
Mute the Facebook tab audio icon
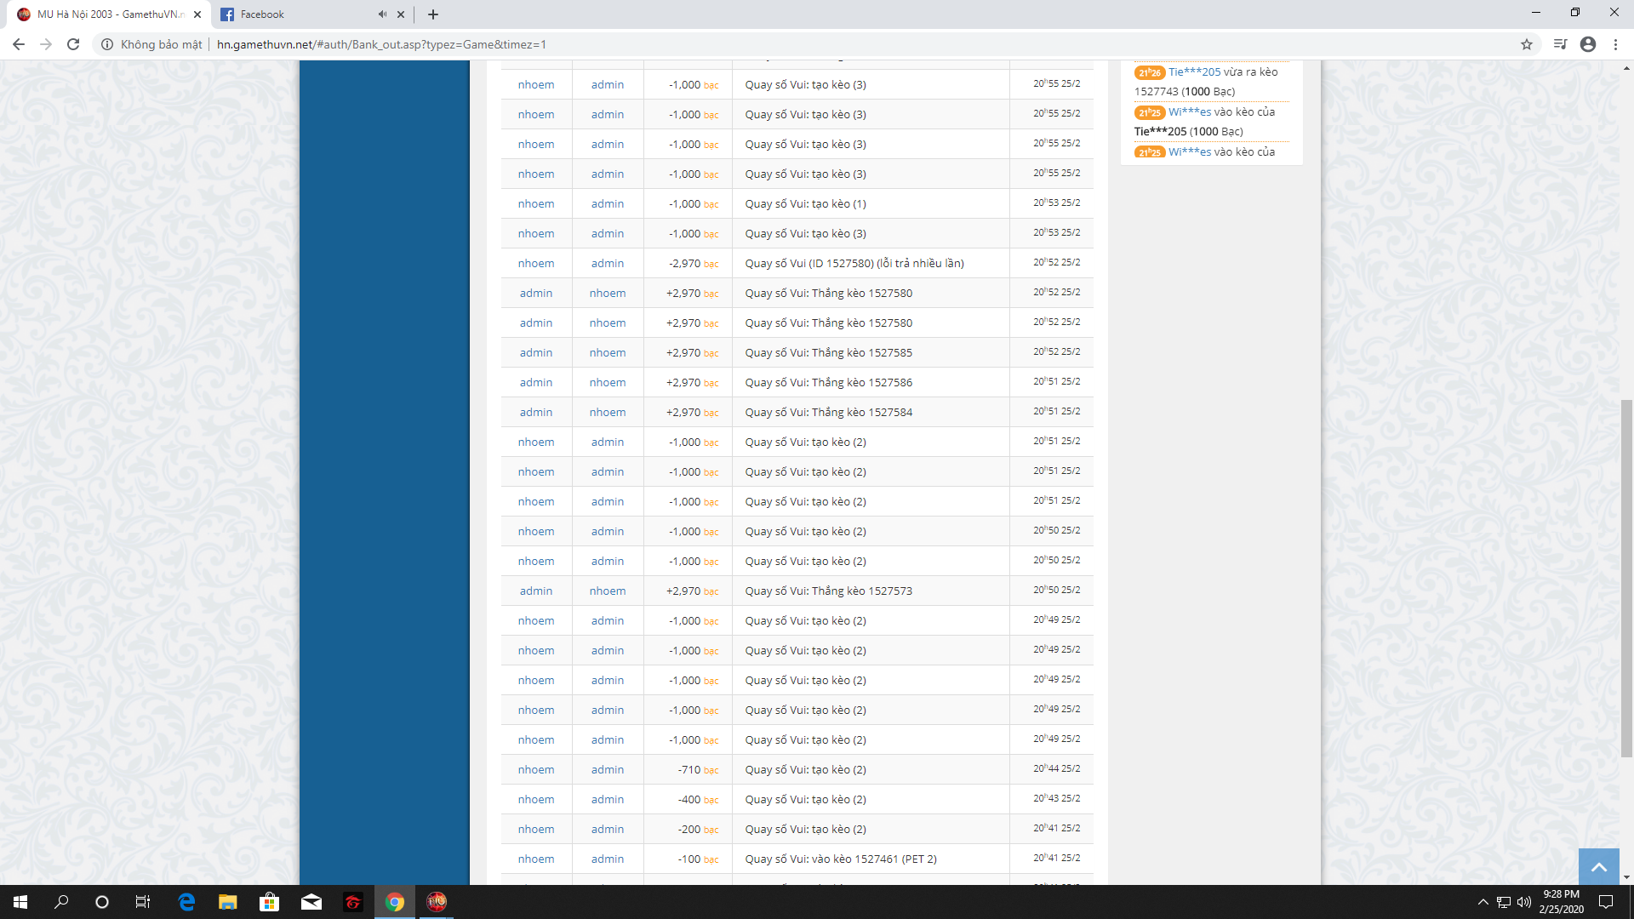tap(382, 14)
